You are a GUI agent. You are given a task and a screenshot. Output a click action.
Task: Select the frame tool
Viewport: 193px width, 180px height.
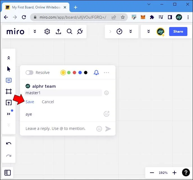click(9, 91)
